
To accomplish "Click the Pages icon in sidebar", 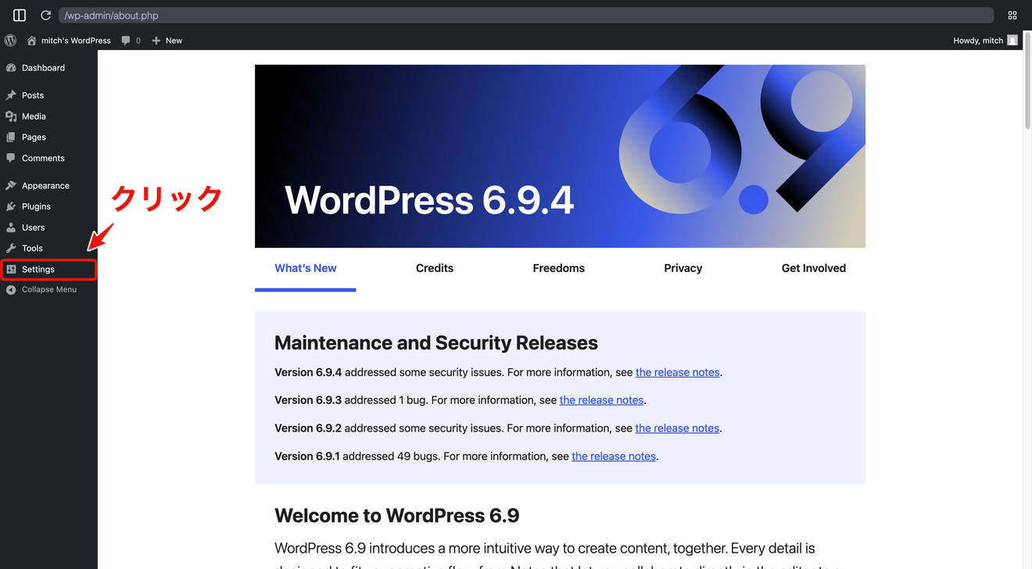I will pos(11,137).
